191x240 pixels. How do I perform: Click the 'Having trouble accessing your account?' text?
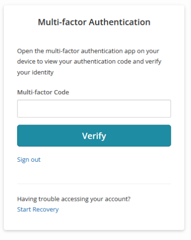[x=74, y=199]
